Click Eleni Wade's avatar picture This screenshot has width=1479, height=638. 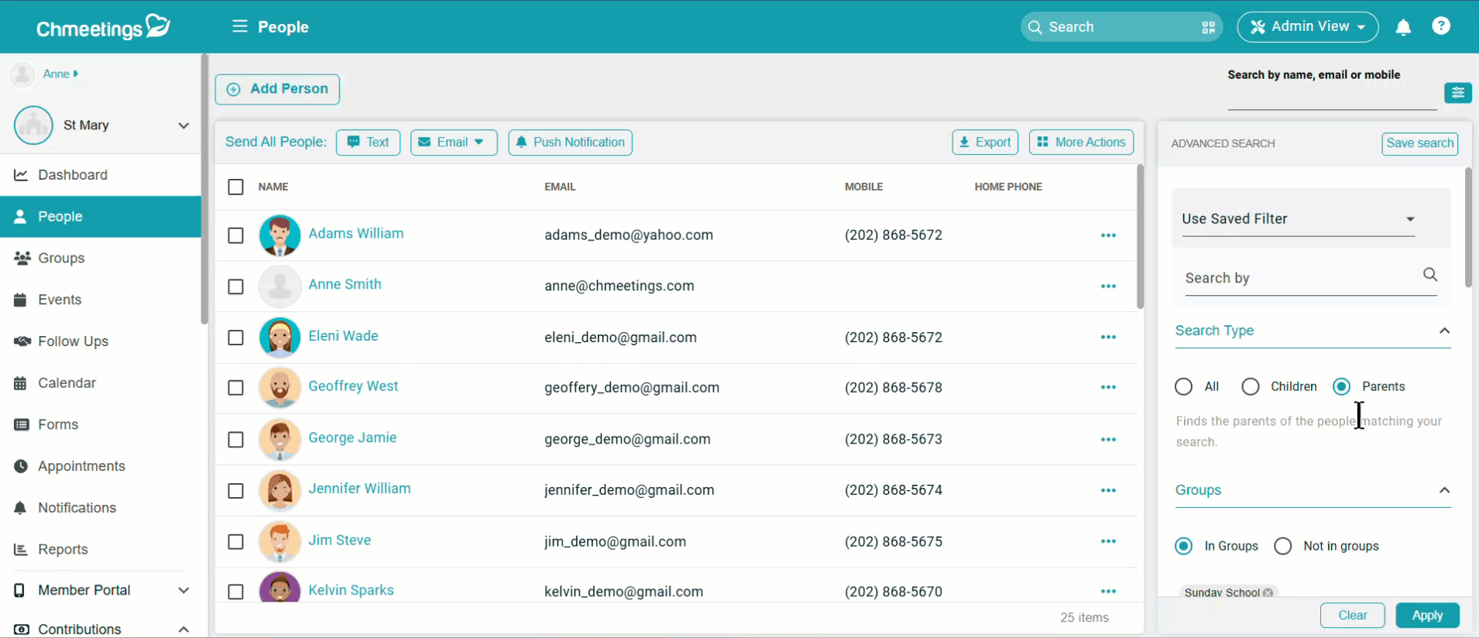[x=280, y=338]
